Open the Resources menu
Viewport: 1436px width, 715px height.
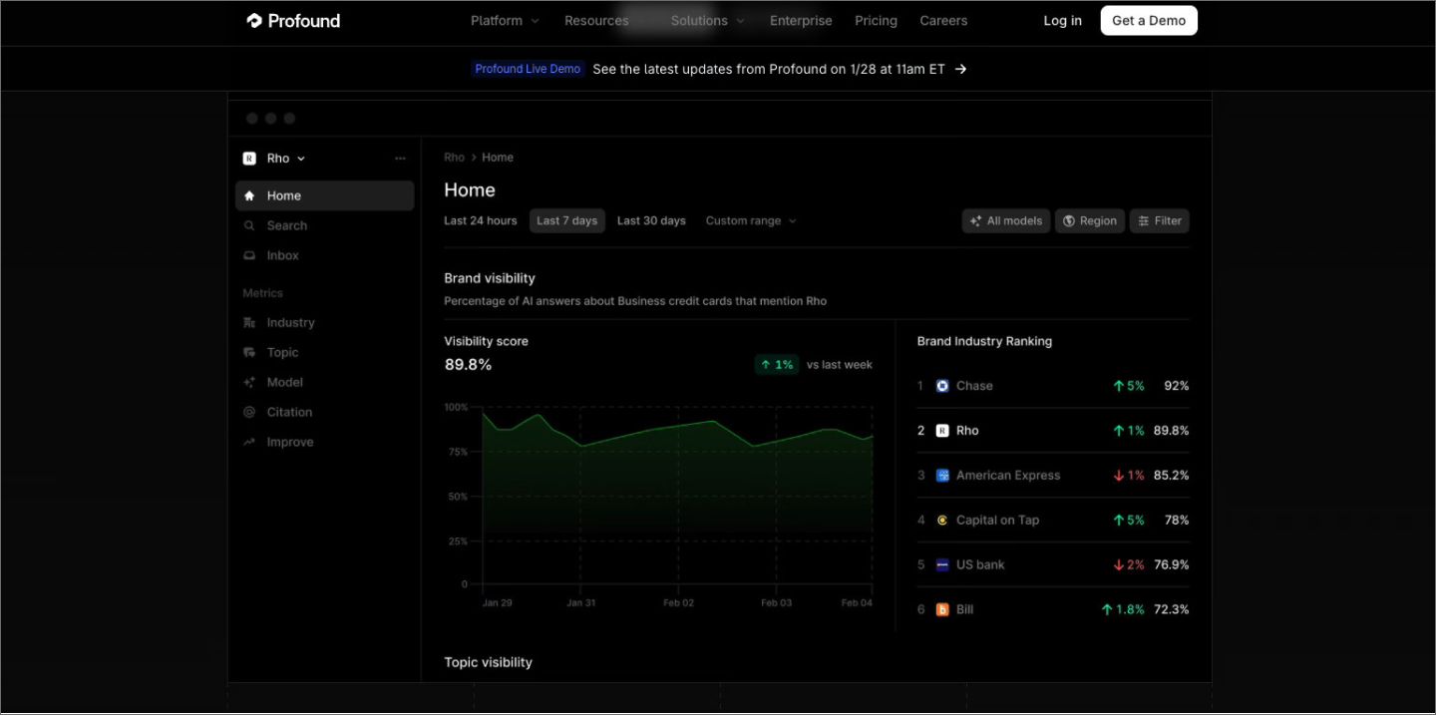click(596, 21)
